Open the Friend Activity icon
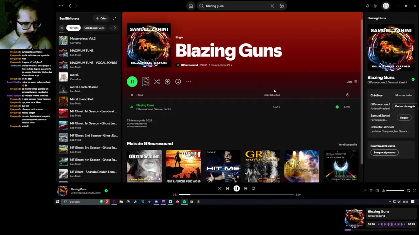Viewport: 419px width, 235px height. (x=375, y=6)
